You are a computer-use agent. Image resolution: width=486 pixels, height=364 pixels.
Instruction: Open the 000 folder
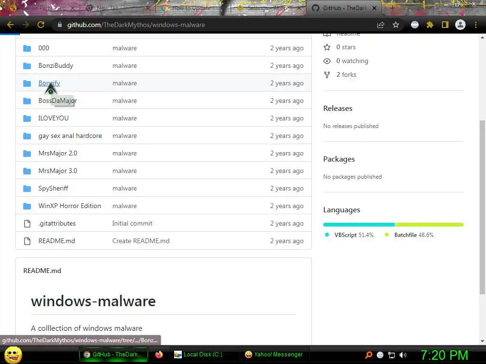coord(44,48)
